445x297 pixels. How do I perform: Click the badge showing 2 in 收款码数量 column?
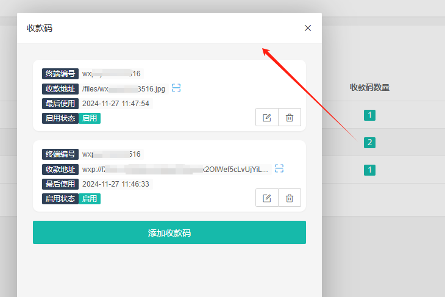pos(369,143)
